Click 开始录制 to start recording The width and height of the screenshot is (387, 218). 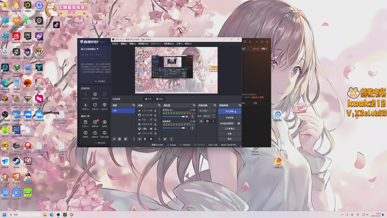[229, 118]
